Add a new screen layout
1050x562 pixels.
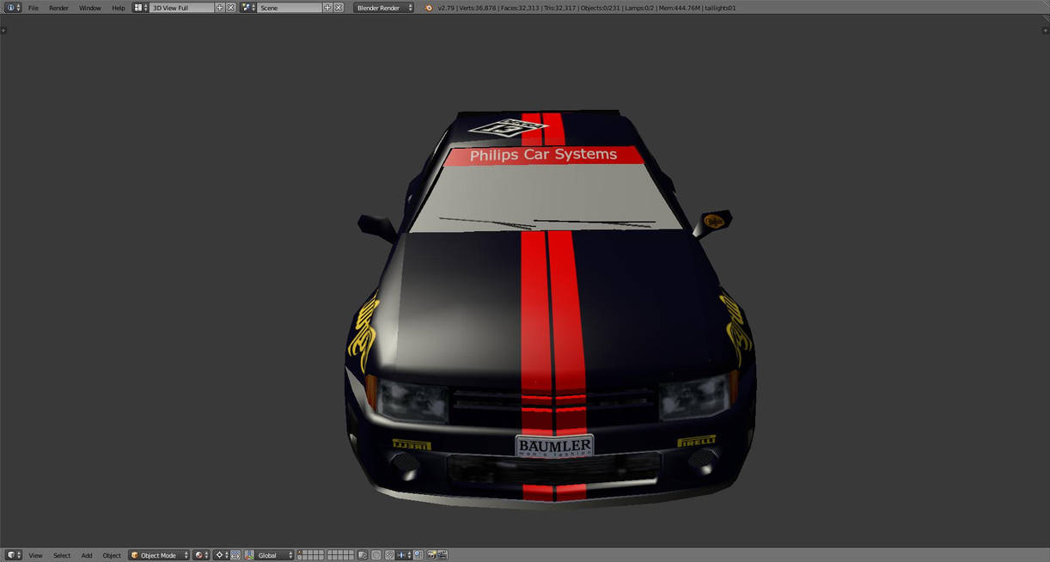coord(220,7)
